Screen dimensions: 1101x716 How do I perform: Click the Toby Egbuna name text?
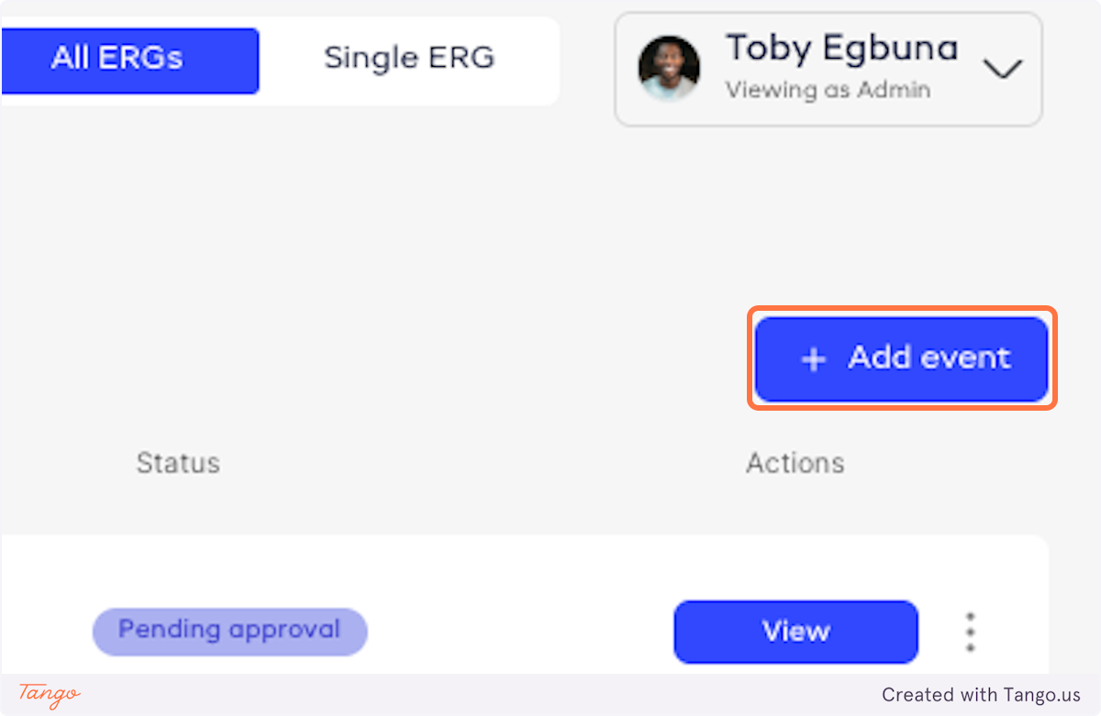point(841,49)
